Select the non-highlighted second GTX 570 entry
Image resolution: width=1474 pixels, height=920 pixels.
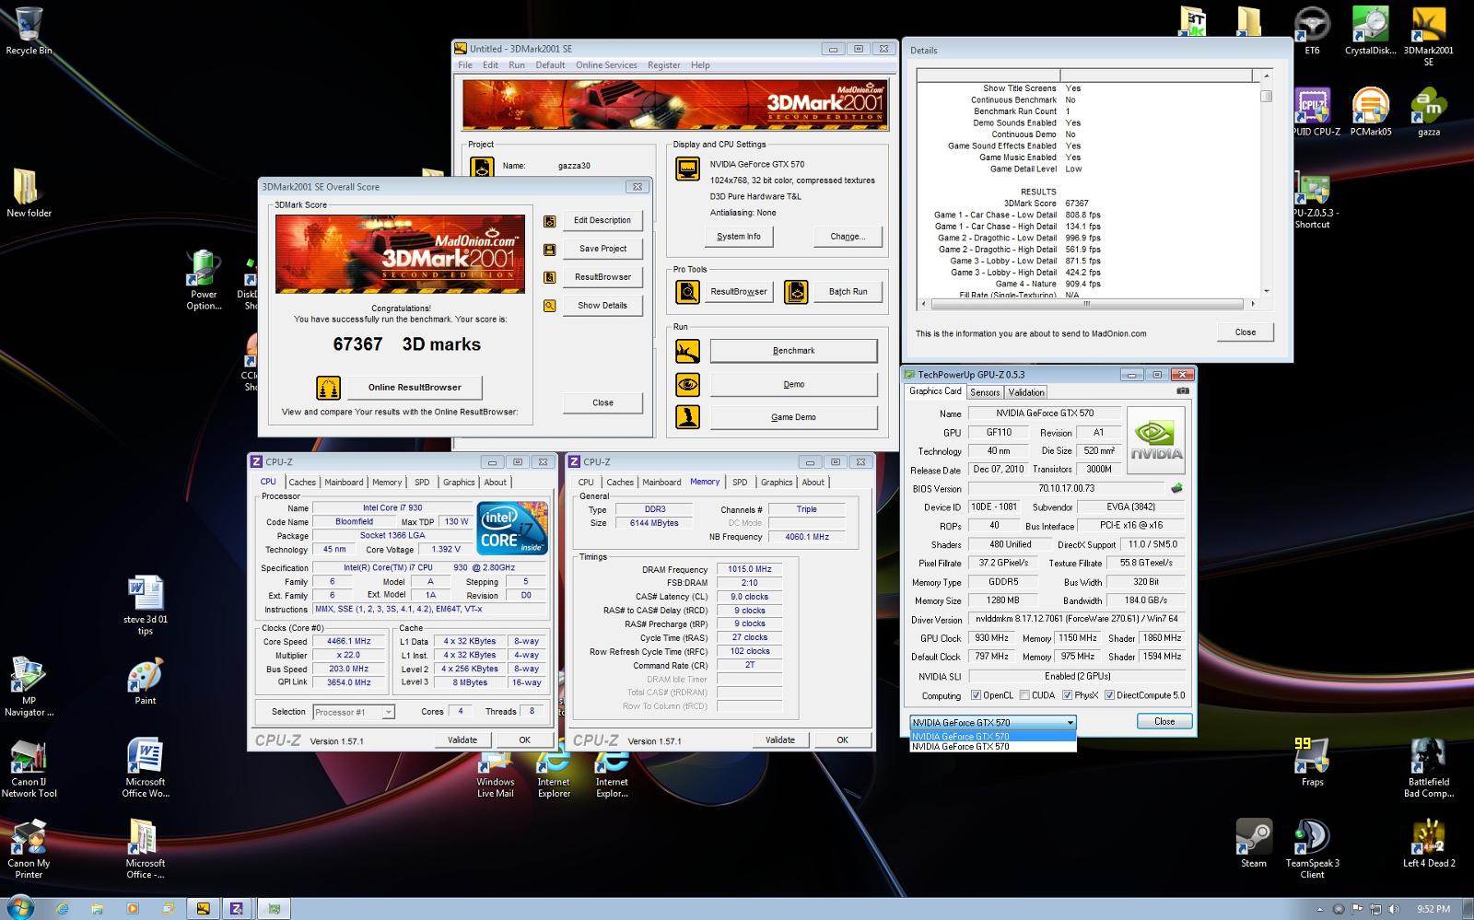pos(992,747)
